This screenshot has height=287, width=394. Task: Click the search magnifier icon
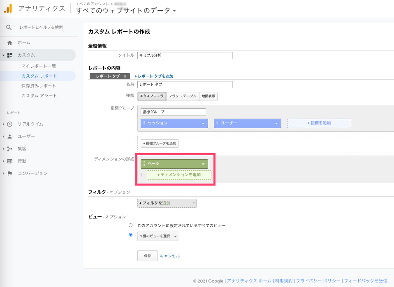point(9,28)
